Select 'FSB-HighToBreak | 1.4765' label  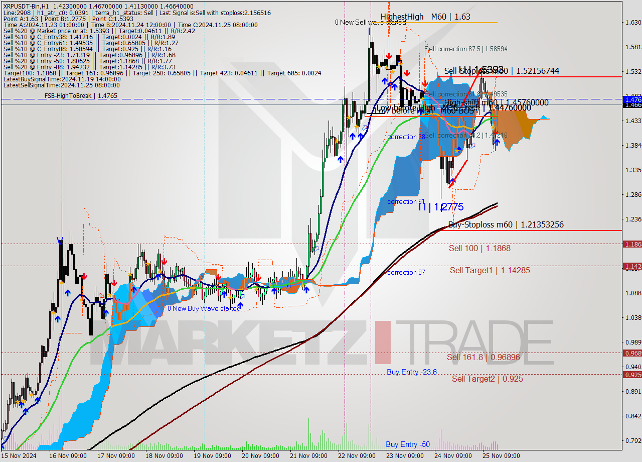pyautogui.click(x=81, y=95)
